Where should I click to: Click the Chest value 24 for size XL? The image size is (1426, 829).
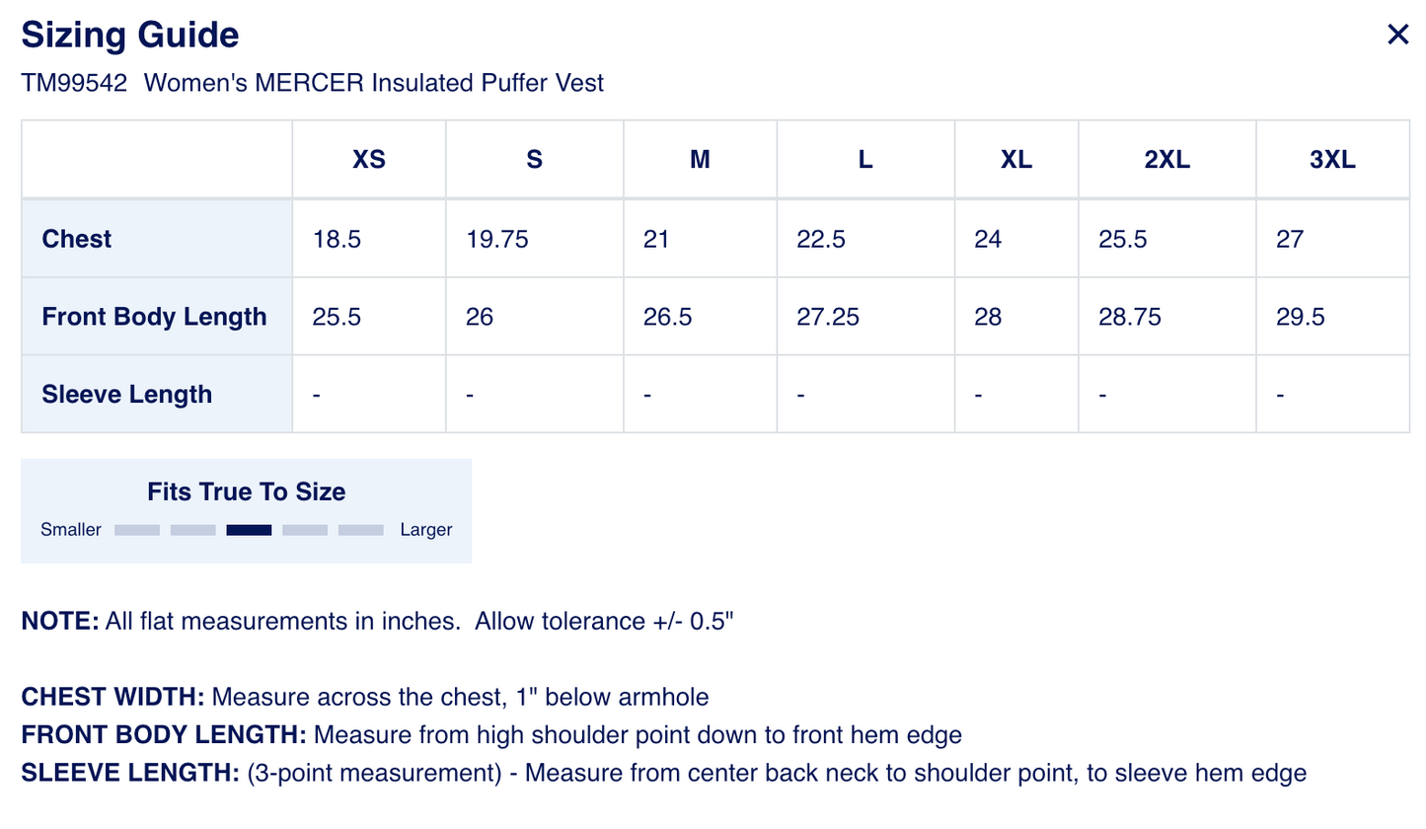[x=988, y=239]
